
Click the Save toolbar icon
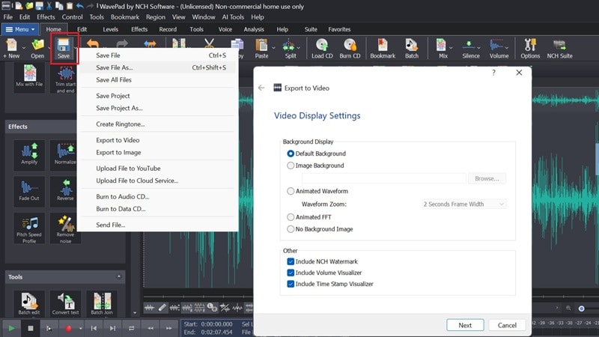tap(64, 49)
